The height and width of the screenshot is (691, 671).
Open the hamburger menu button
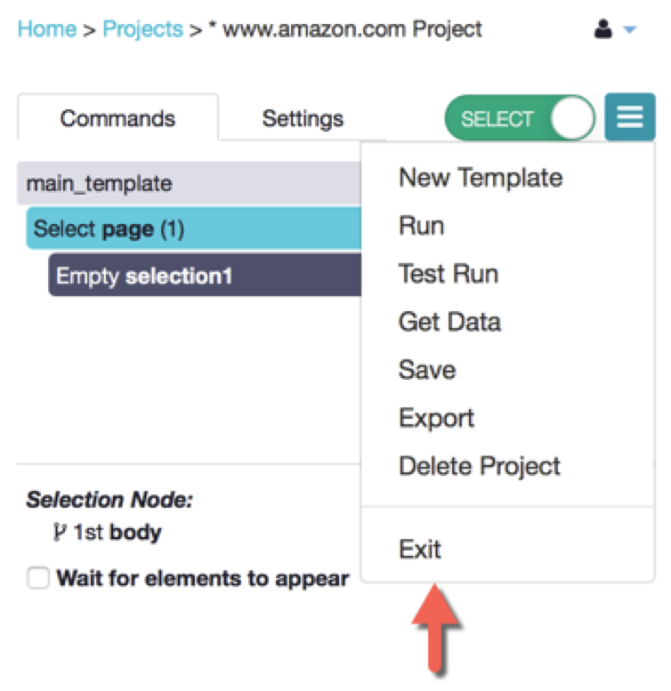click(629, 117)
